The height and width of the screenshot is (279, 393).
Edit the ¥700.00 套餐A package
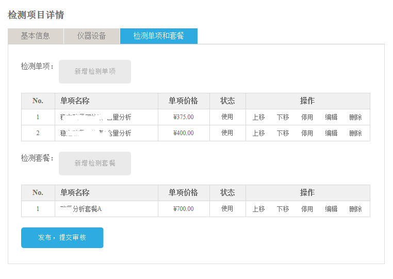(x=331, y=209)
